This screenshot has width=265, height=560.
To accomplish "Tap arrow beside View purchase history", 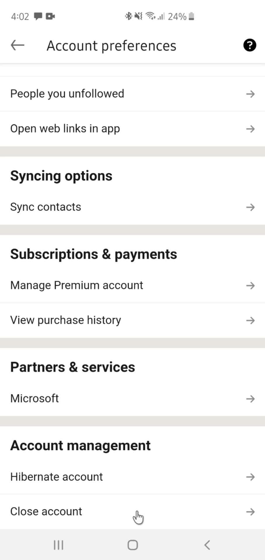I will pyautogui.click(x=250, y=321).
